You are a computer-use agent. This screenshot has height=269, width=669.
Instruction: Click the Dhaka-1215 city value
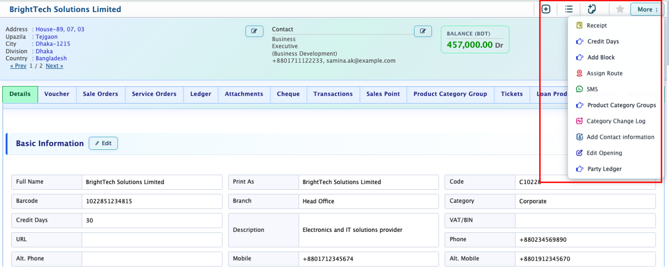point(53,44)
